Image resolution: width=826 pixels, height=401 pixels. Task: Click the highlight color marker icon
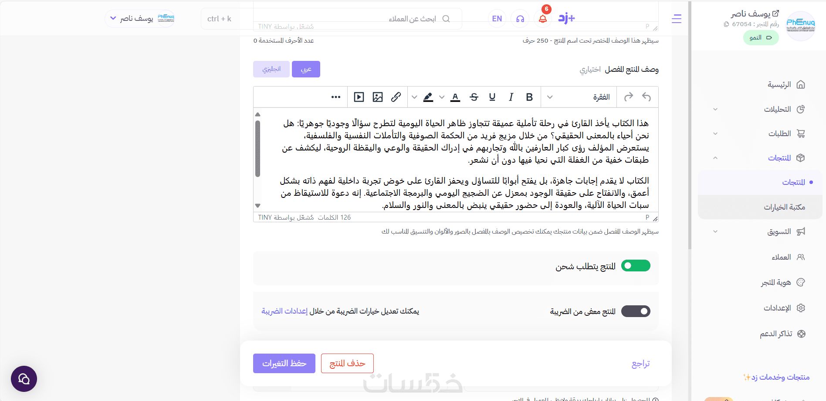coord(428,97)
